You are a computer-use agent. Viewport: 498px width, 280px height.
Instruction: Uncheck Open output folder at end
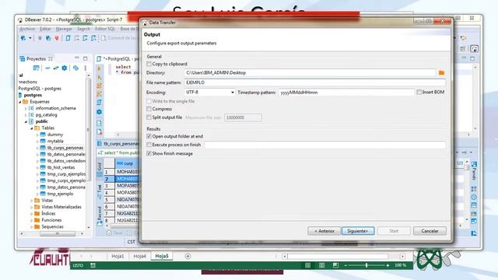tap(149, 136)
